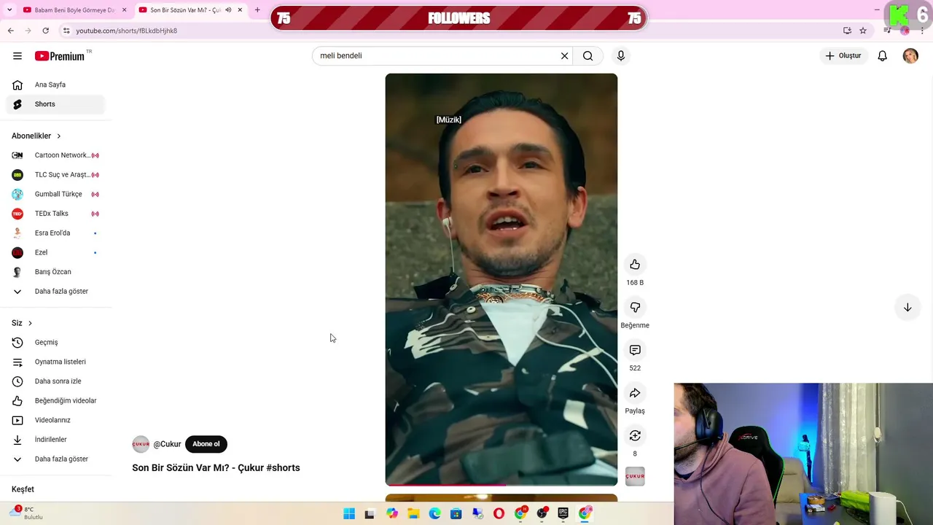Screen dimensions: 933x525
Task: Open the remix icon showing 8
Action: 635,436
